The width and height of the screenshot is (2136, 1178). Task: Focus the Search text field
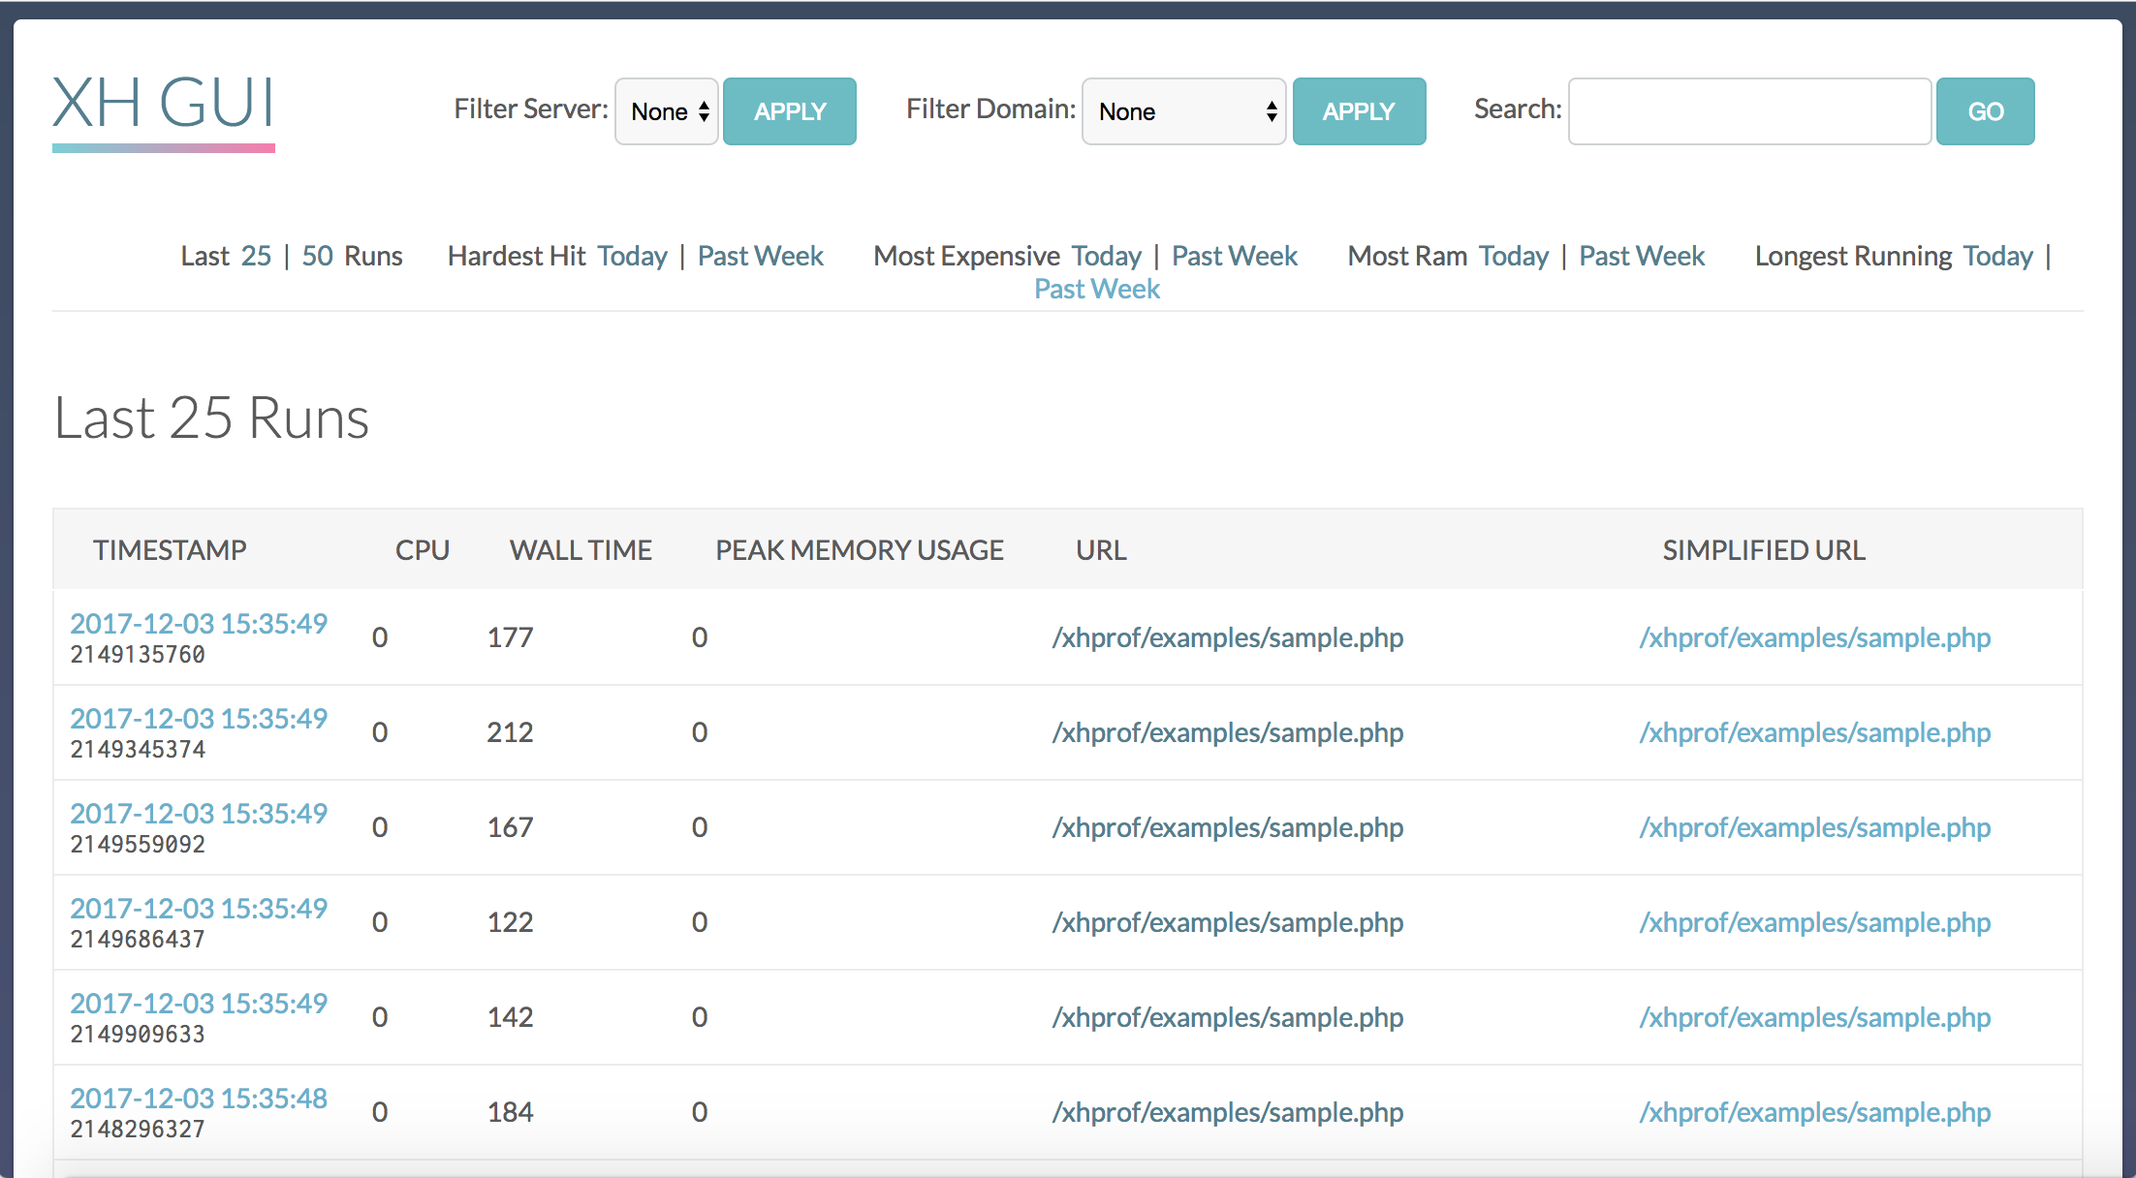pyautogui.click(x=1749, y=111)
